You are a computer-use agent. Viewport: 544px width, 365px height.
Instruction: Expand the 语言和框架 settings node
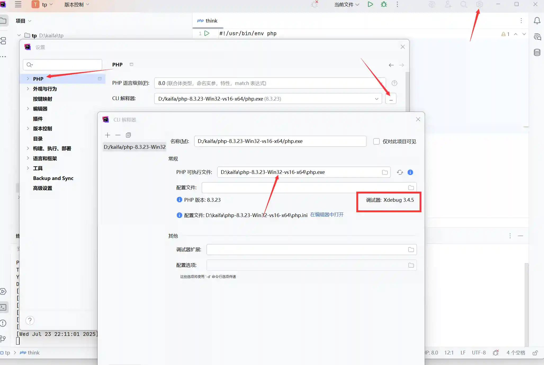coord(28,158)
